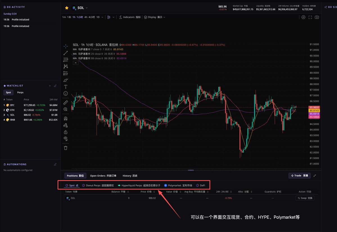Open candlestick chart type selector
This screenshot has height=232, width=337.
point(109,17)
